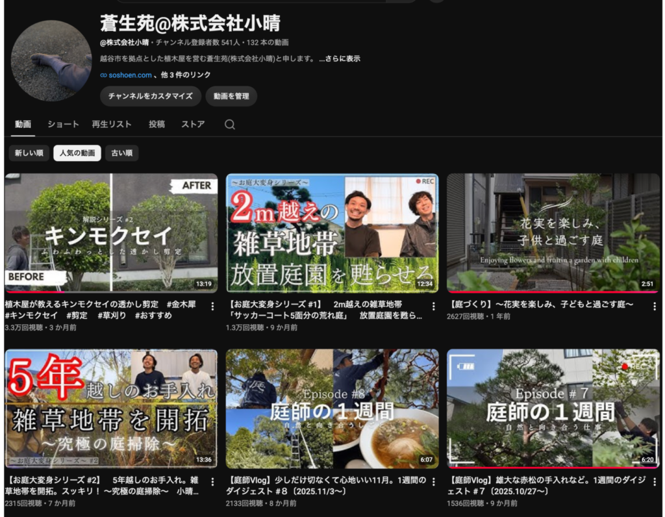The width and height of the screenshot is (665, 517).
Task: Open more options for 庭師Vlog #8 video
Action: click(x=433, y=482)
